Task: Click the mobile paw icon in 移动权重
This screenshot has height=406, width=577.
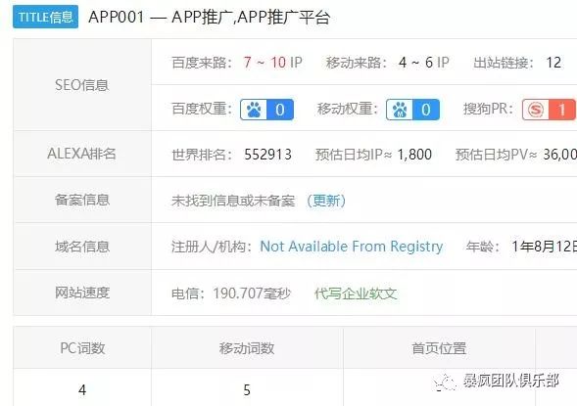Action: (400, 110)
